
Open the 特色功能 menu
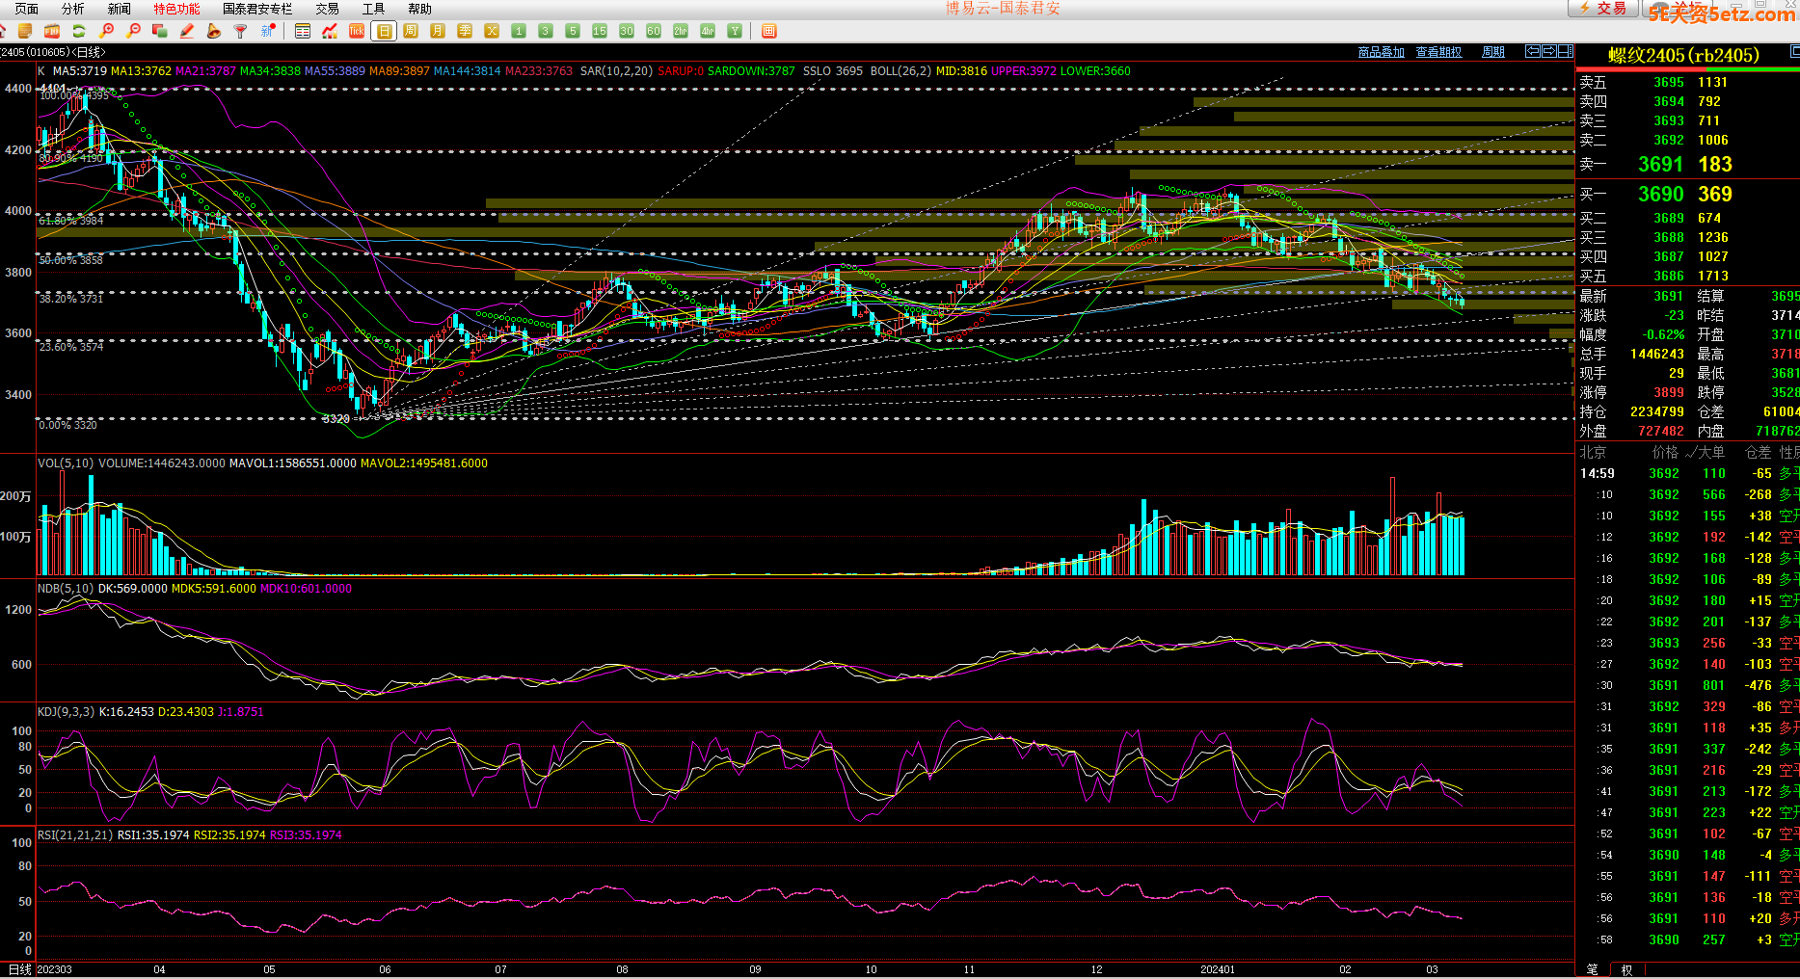(176, 9)
